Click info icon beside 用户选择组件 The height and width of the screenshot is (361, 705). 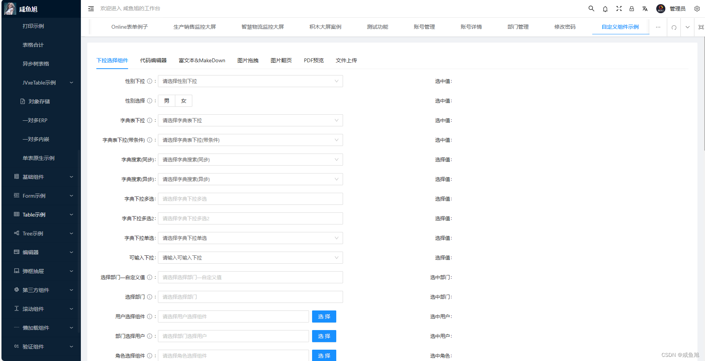(150, 316)
